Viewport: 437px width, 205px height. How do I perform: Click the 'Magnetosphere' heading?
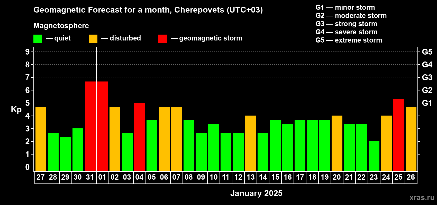pyautogui.click(x=61, y=26)
